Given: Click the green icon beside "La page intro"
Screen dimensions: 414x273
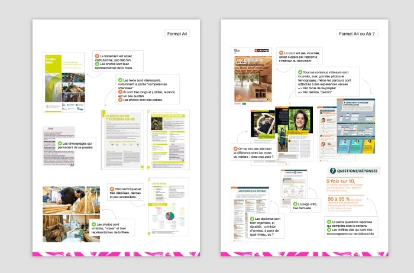Looking at the screenshot, I should [x=296, y=204].
